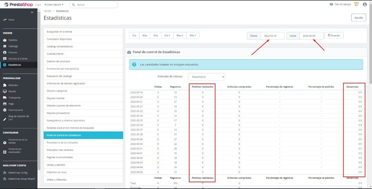Click the PrestaShop logo
The height and width of the screenshot is (189, 372).
point(18,4)
